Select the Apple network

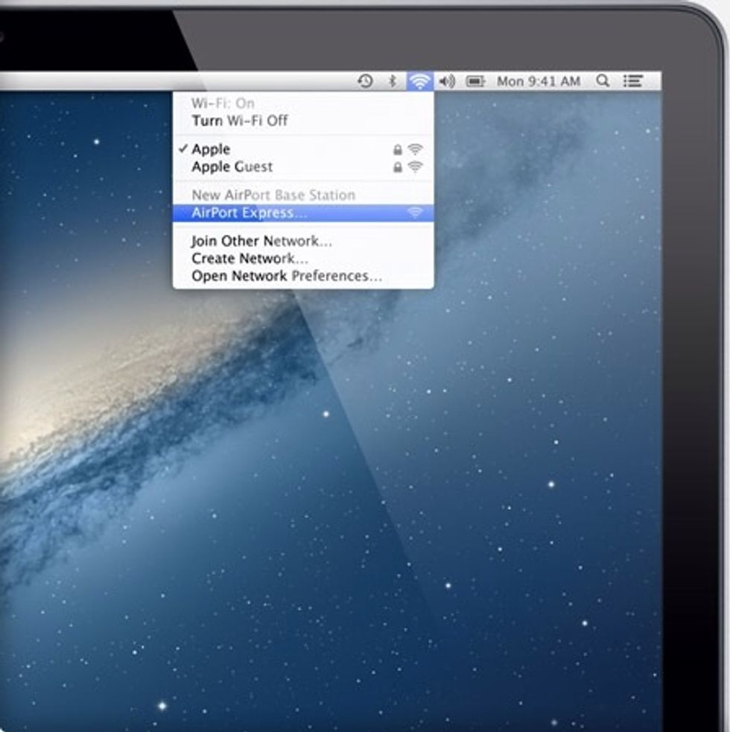click(x=303, y=149)
